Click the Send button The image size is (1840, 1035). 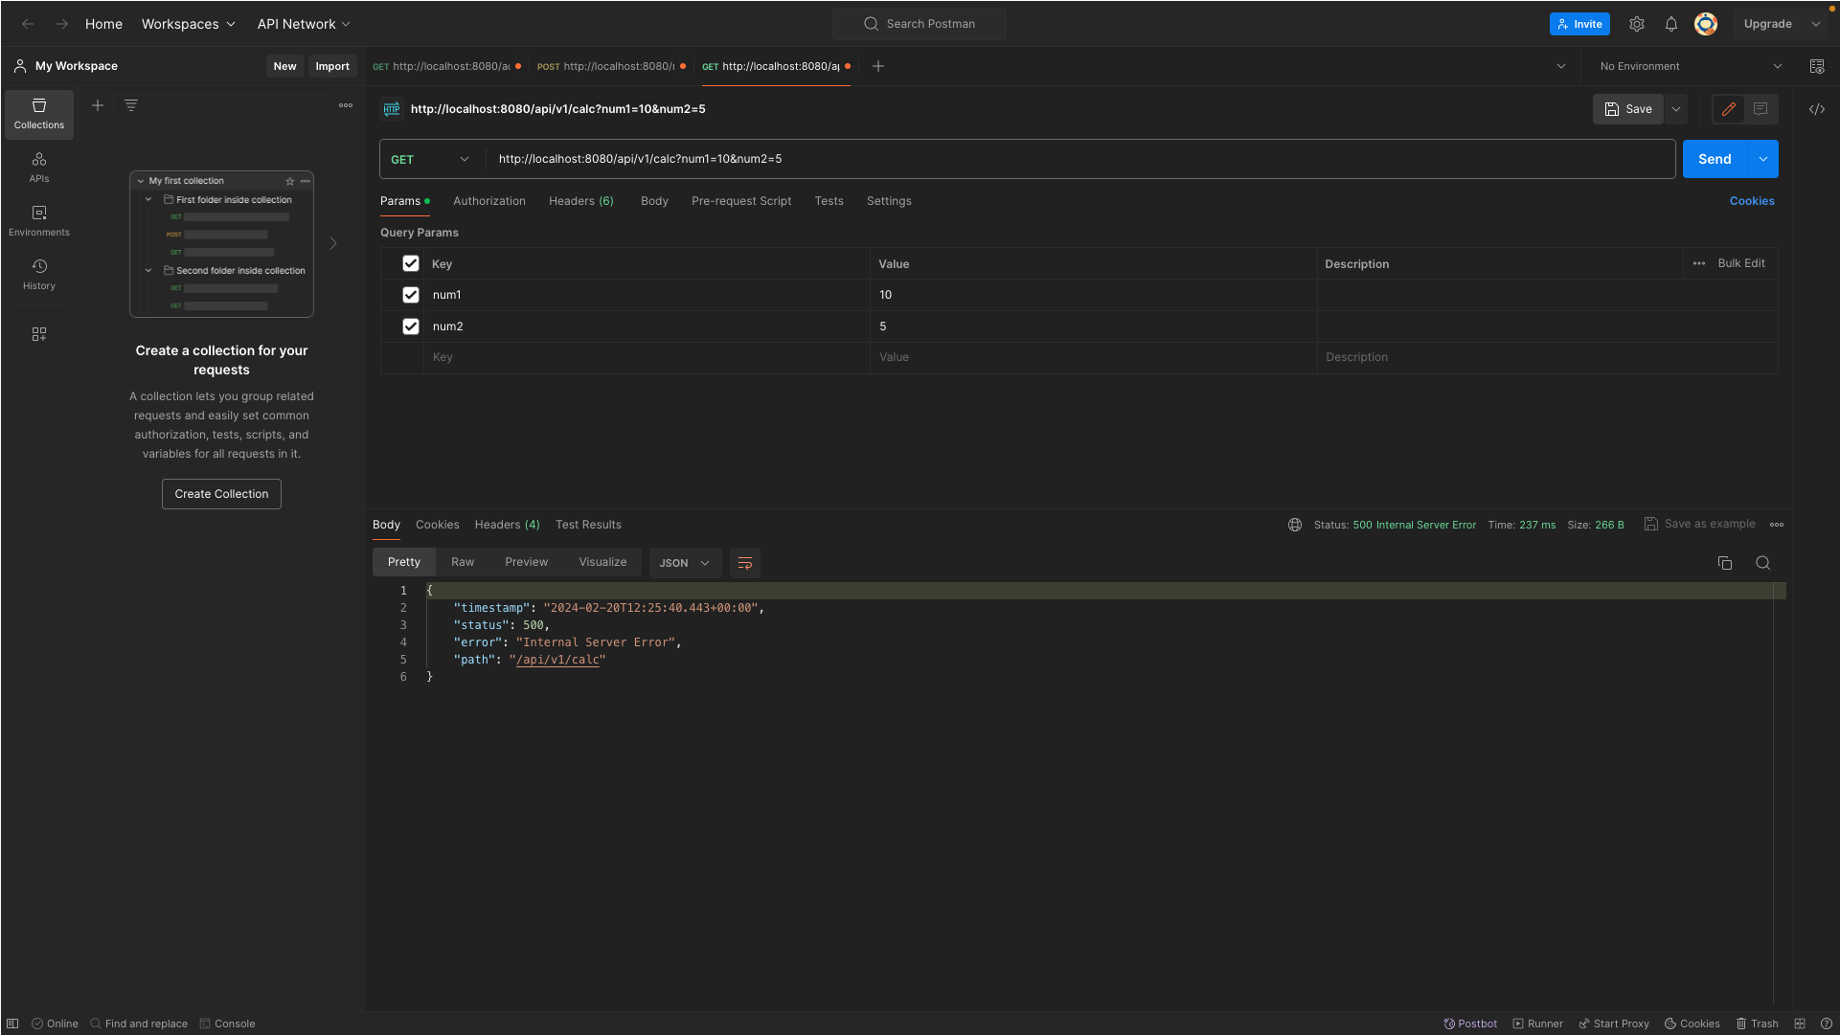1715,159
